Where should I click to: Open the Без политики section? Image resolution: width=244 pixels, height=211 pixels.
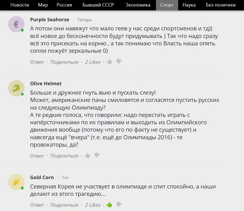(x=221, y=5)
